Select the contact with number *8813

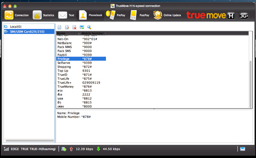pyautogui.click(x=81, y=91)
